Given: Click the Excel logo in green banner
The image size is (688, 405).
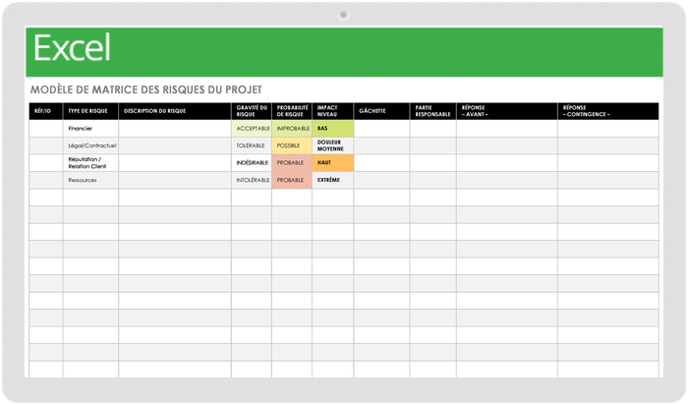Looking at the screenshot, I should pos(72,48).
